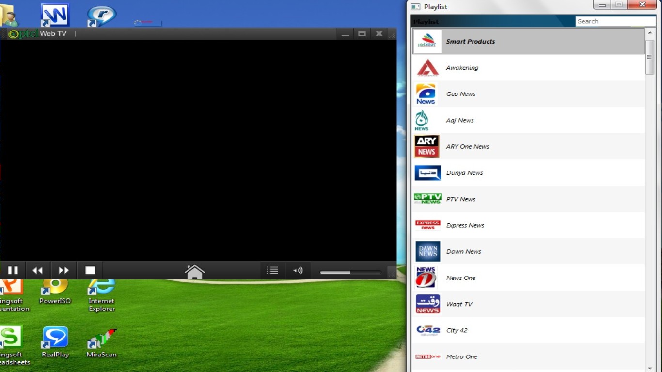Adjust the volume slider in the player

point(349,272)
